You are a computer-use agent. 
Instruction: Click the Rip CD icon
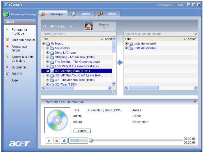(x=7, y=74)
